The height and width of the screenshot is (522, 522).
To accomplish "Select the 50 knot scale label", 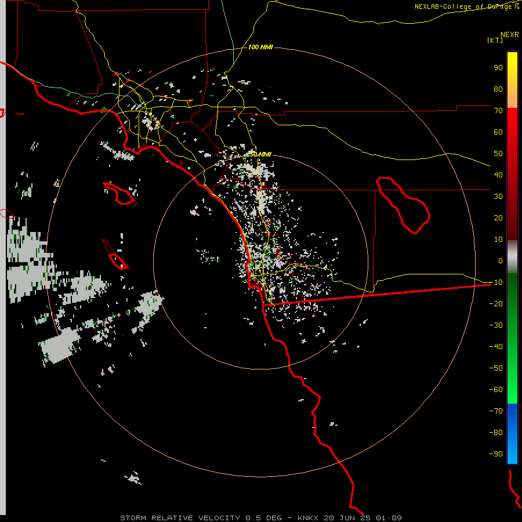I will [498, 154].
